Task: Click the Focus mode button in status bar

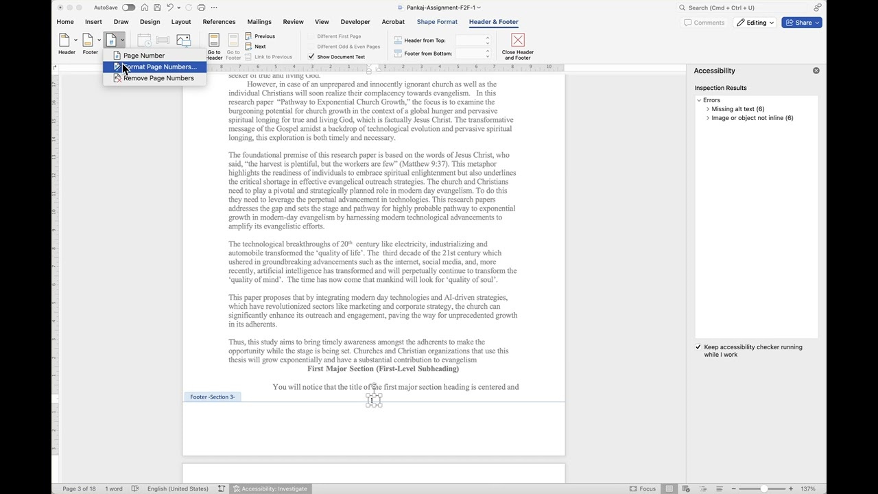Action: coord(643,489)
